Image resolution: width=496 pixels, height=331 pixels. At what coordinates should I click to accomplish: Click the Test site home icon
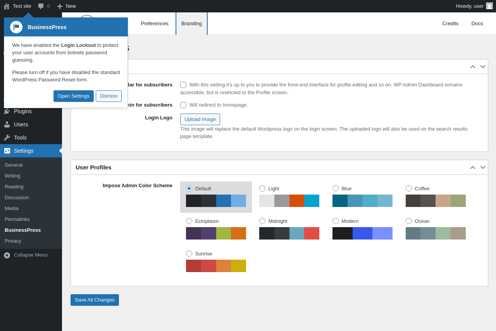point(7,6)
